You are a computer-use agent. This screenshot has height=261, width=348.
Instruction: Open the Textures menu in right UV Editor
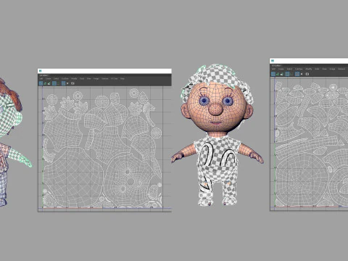click(x=341, y=69)
